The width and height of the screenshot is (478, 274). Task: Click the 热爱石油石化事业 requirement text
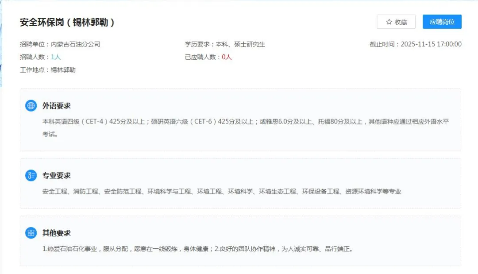coord(197,249)
